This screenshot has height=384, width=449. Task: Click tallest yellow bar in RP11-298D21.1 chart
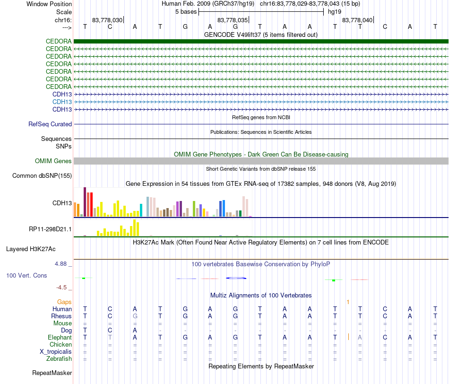[x=135, y=228]
